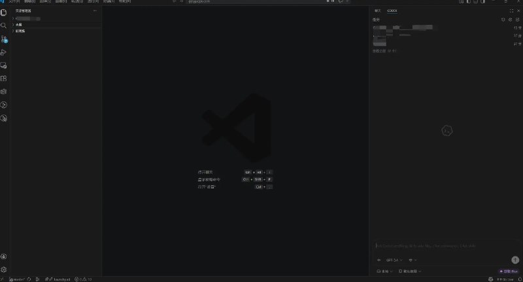Click the send arrow button in Codex input
Viewport: 523px width, 282px height.
coord(515,260)
